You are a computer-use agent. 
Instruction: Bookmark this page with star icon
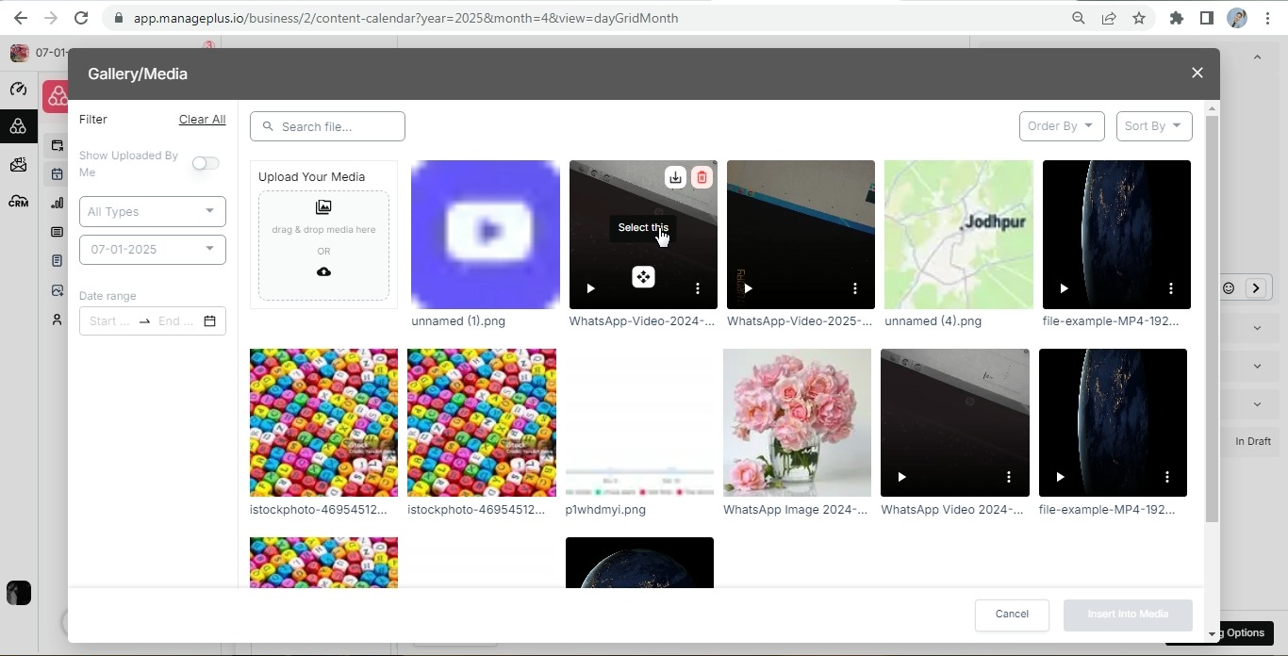tap(1139, 18)
